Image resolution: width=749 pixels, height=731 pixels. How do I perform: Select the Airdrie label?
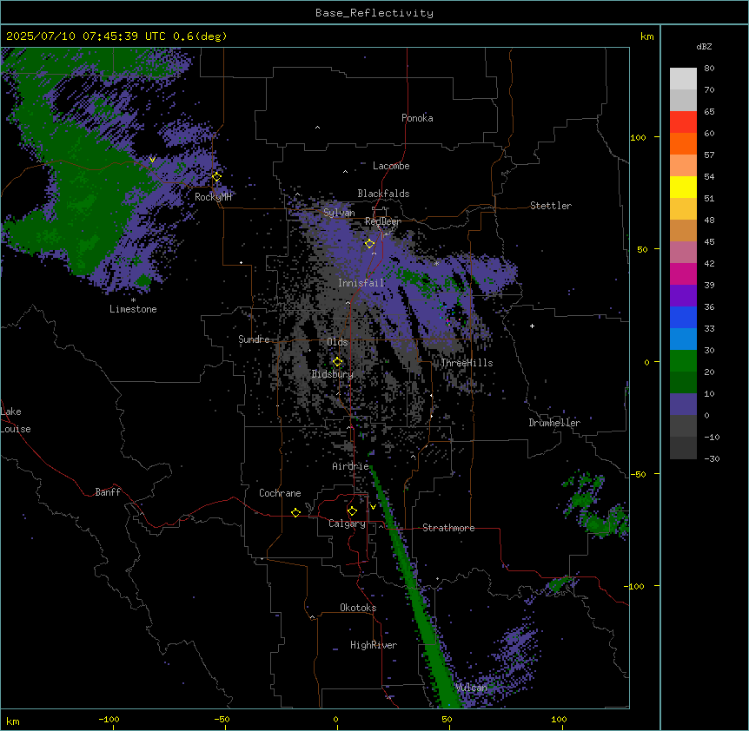(351, 466)
